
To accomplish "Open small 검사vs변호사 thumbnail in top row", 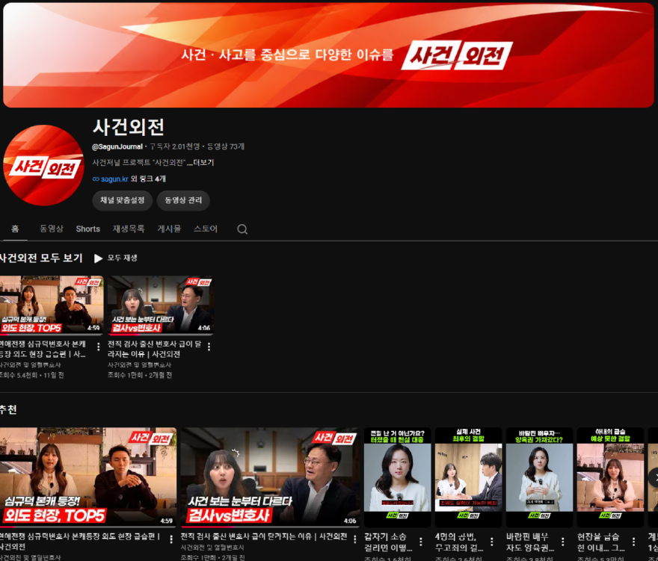I will pyautogui.click(x=160, y=305).
